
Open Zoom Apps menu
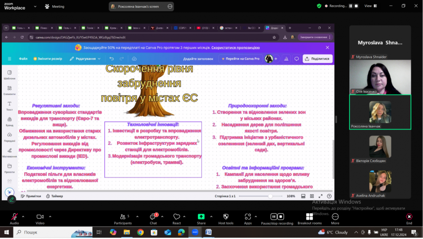[248, 217]
